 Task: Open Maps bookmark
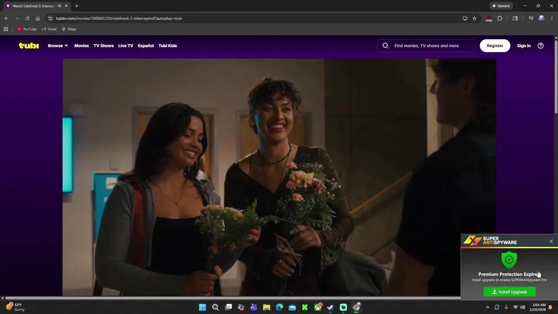(x=69, y=29)
